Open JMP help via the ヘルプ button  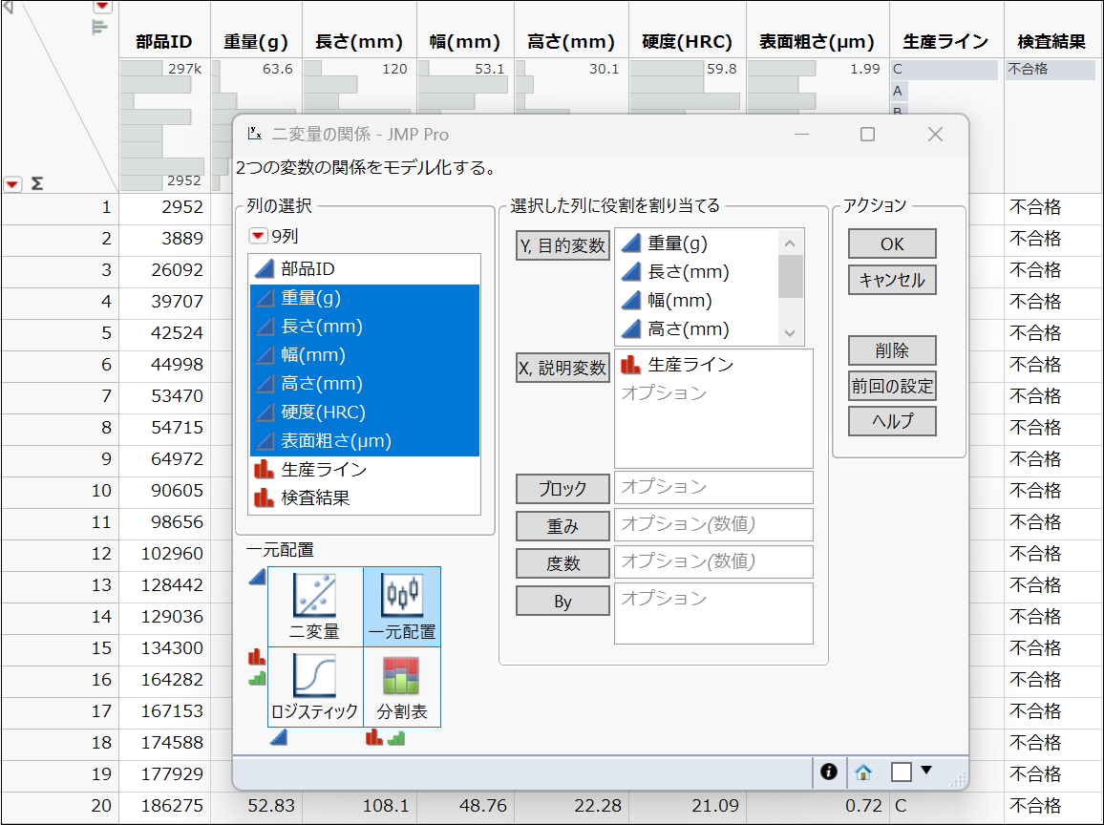click(x=891, y=421)
